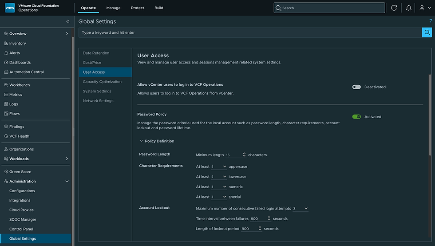Image resolution: width=435 pixels, height=246 pixels.
Task: Click the Metrics icon in sidebar
Action: (x=6, y=95)
